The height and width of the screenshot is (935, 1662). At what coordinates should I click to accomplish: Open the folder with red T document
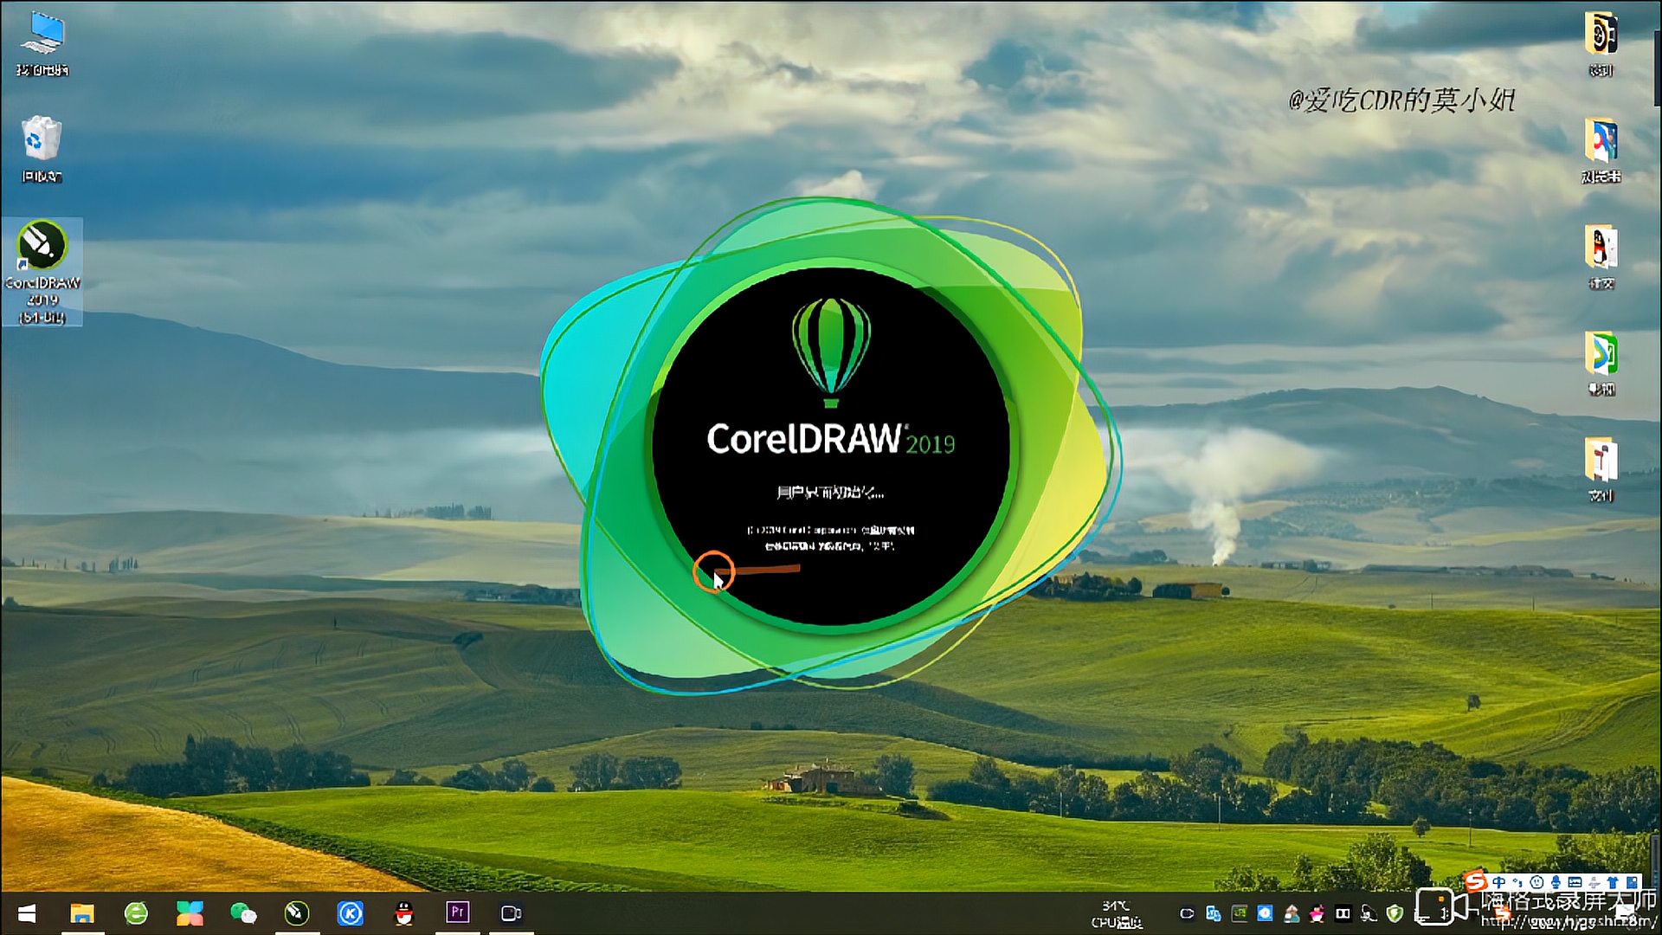pos(1601,470)
